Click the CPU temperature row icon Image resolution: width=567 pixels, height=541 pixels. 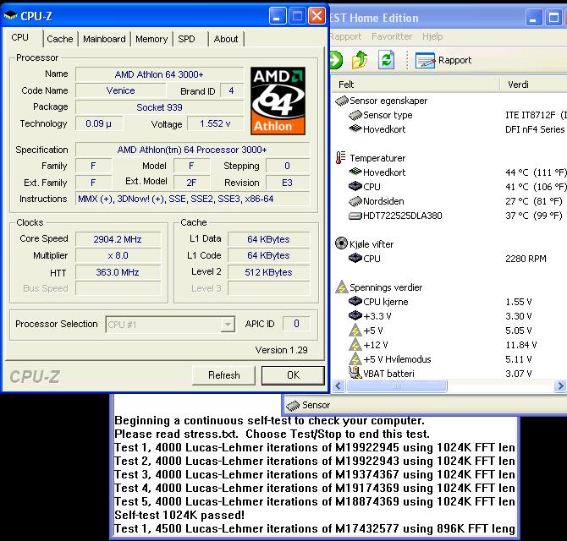click(x=355, y=186)
